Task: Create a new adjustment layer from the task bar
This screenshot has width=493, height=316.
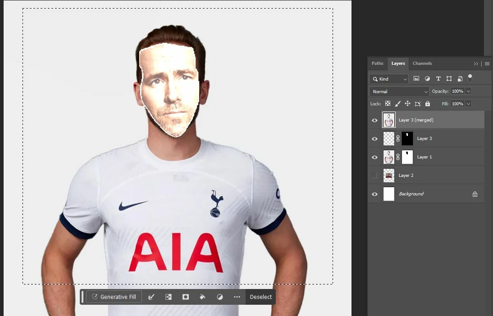Action: tap(220, 297)
